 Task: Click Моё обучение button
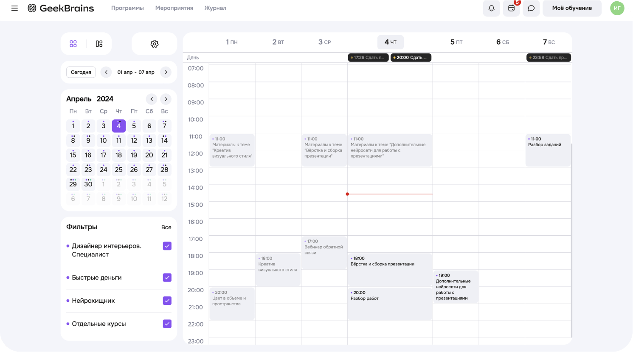point(572,8)
